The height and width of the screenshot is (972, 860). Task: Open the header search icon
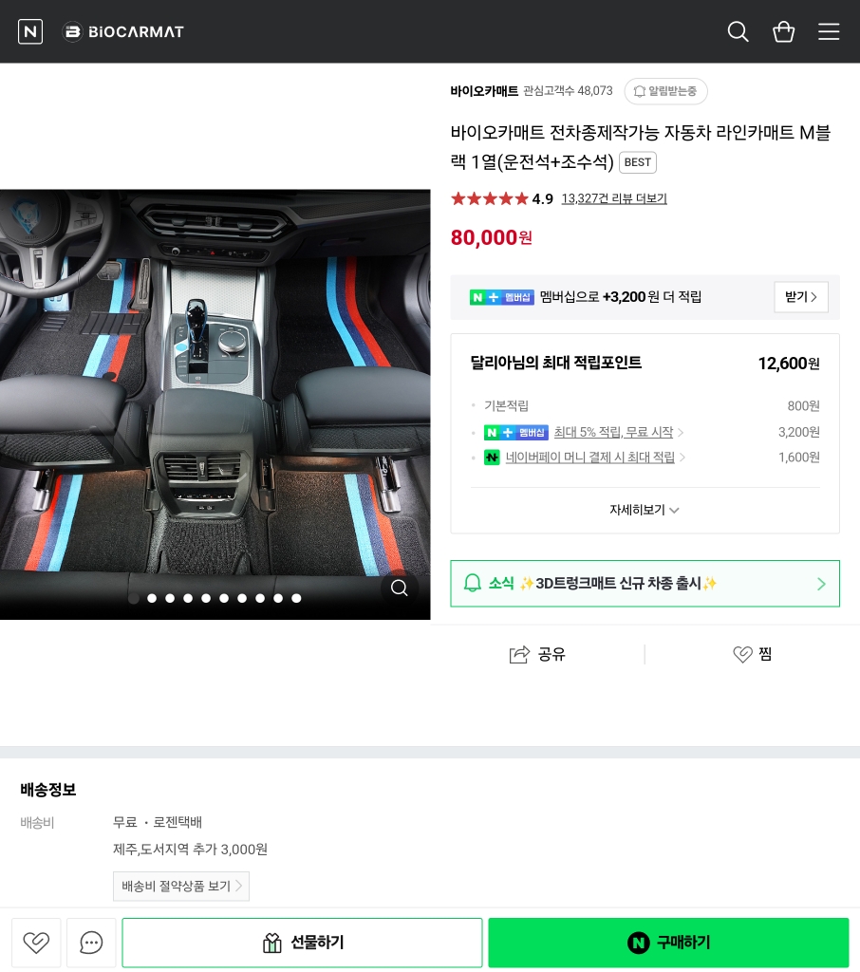738,31
